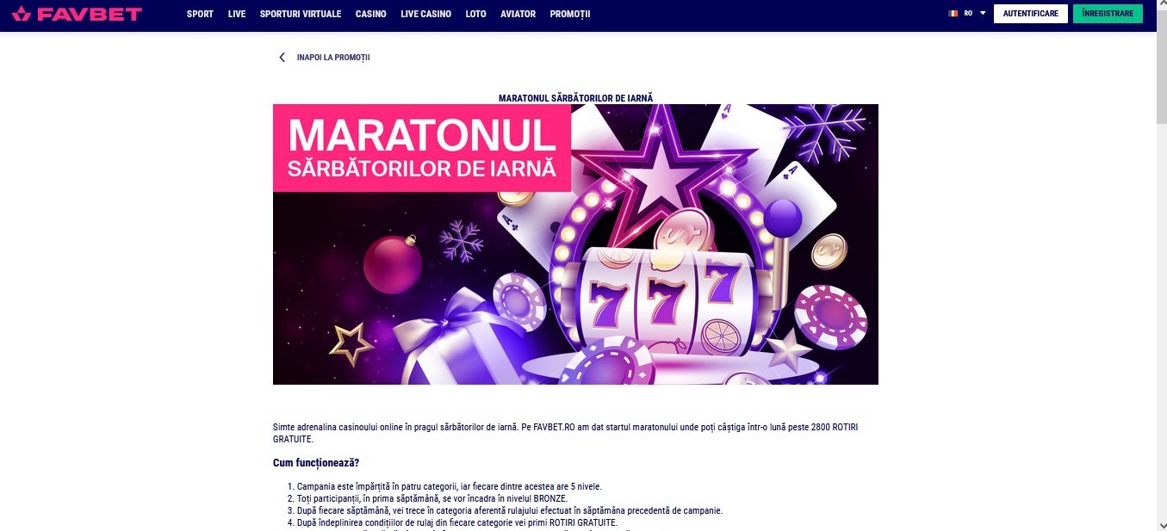Select the CASINO menu item
1167x531 pixels.
371,15
